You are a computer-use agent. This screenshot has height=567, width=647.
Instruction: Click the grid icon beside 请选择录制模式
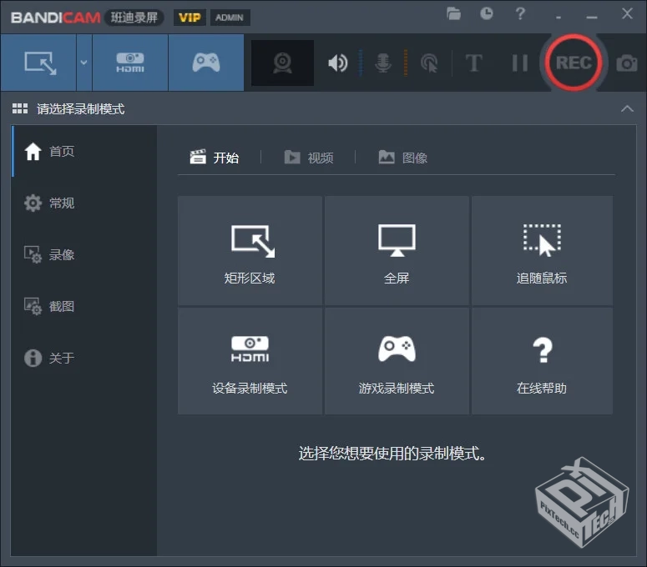20,108
